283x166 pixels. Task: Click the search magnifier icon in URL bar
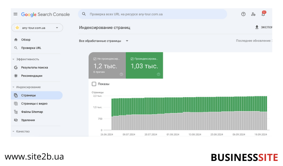pos(84,14)
